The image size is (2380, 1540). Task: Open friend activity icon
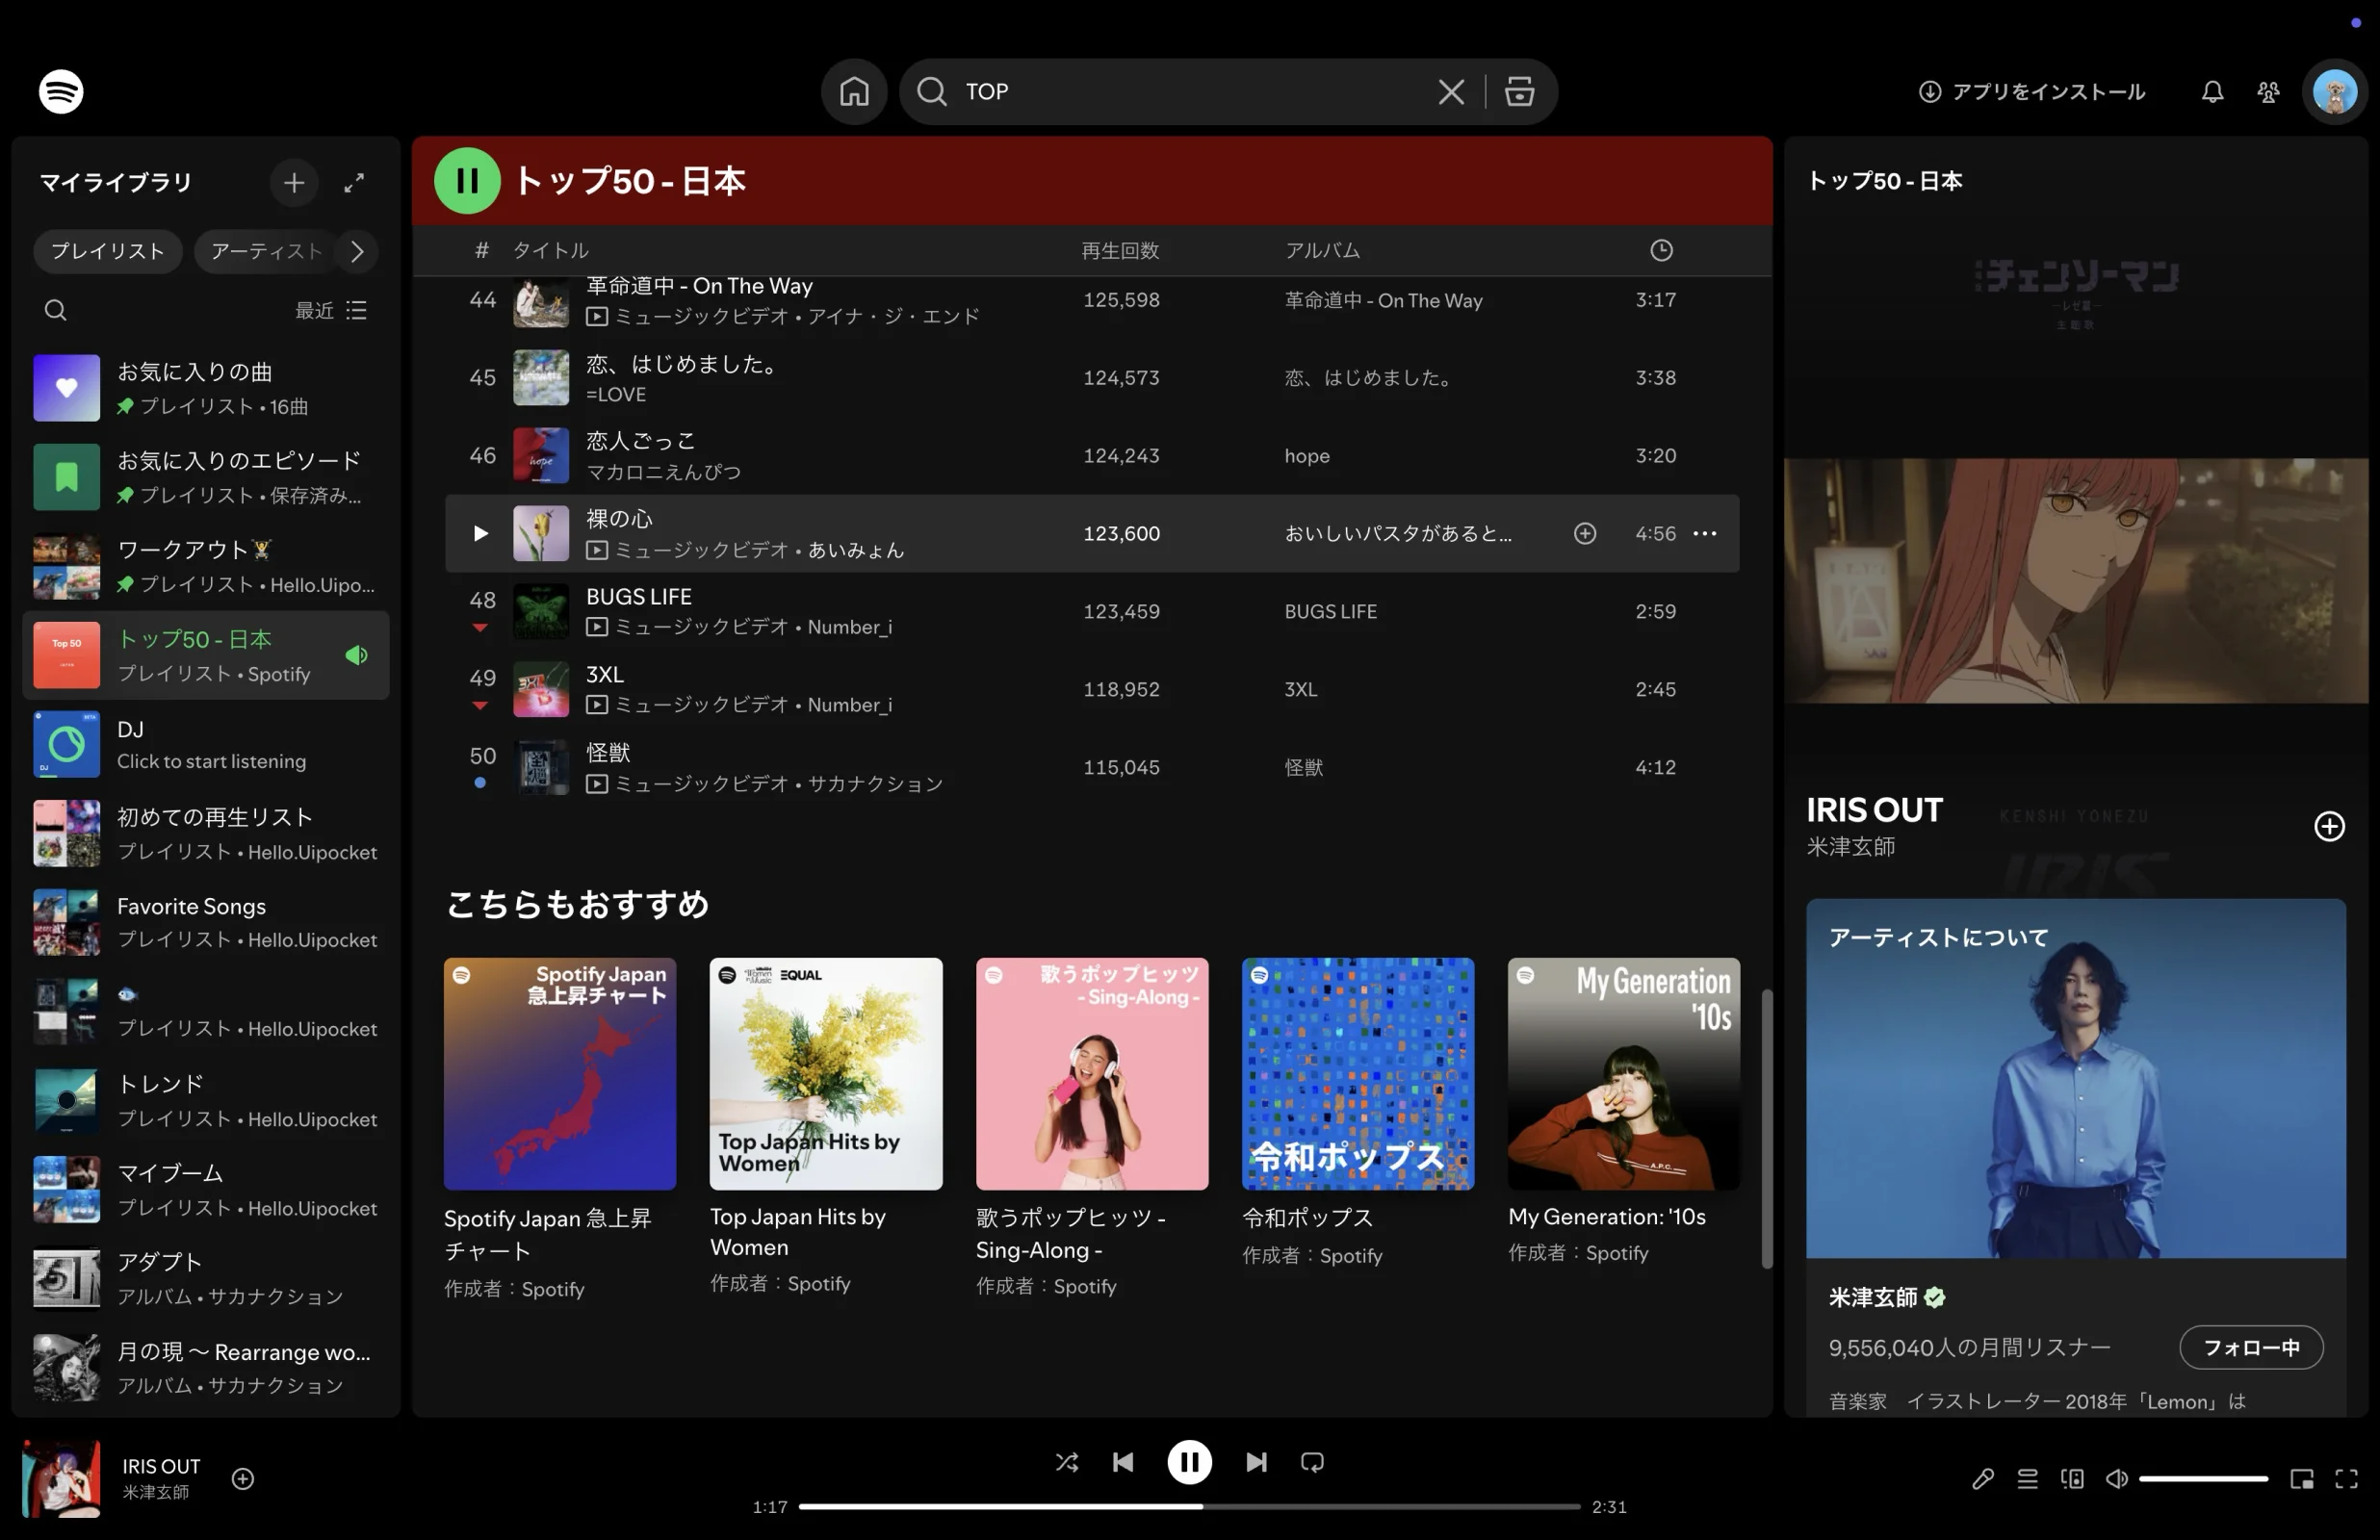click(2268, 91)
